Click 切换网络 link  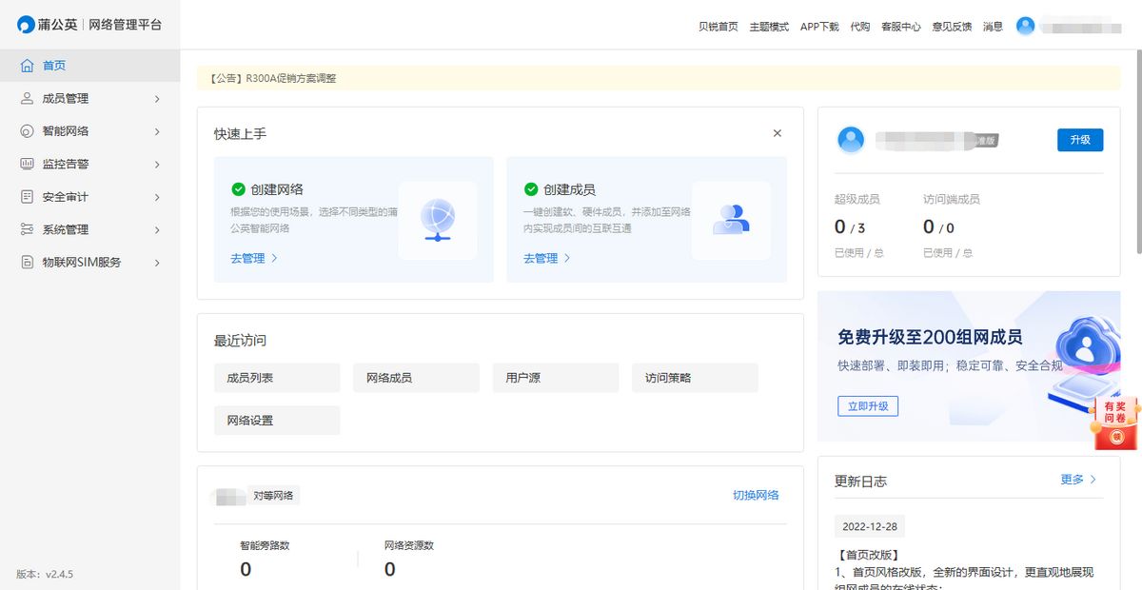[756, 495]
